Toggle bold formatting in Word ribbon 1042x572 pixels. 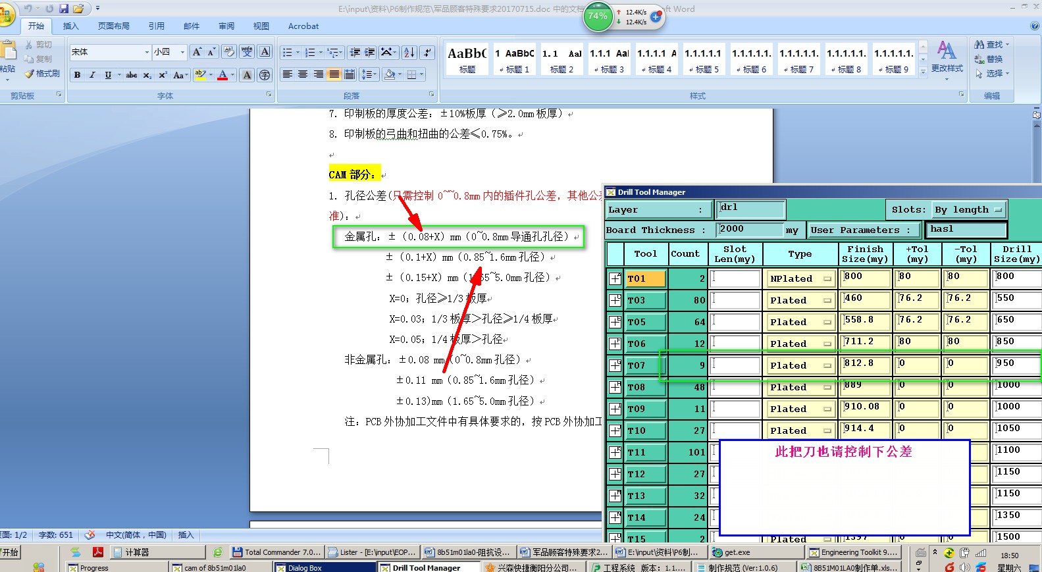pyautogui.click(x=77, y=75)
